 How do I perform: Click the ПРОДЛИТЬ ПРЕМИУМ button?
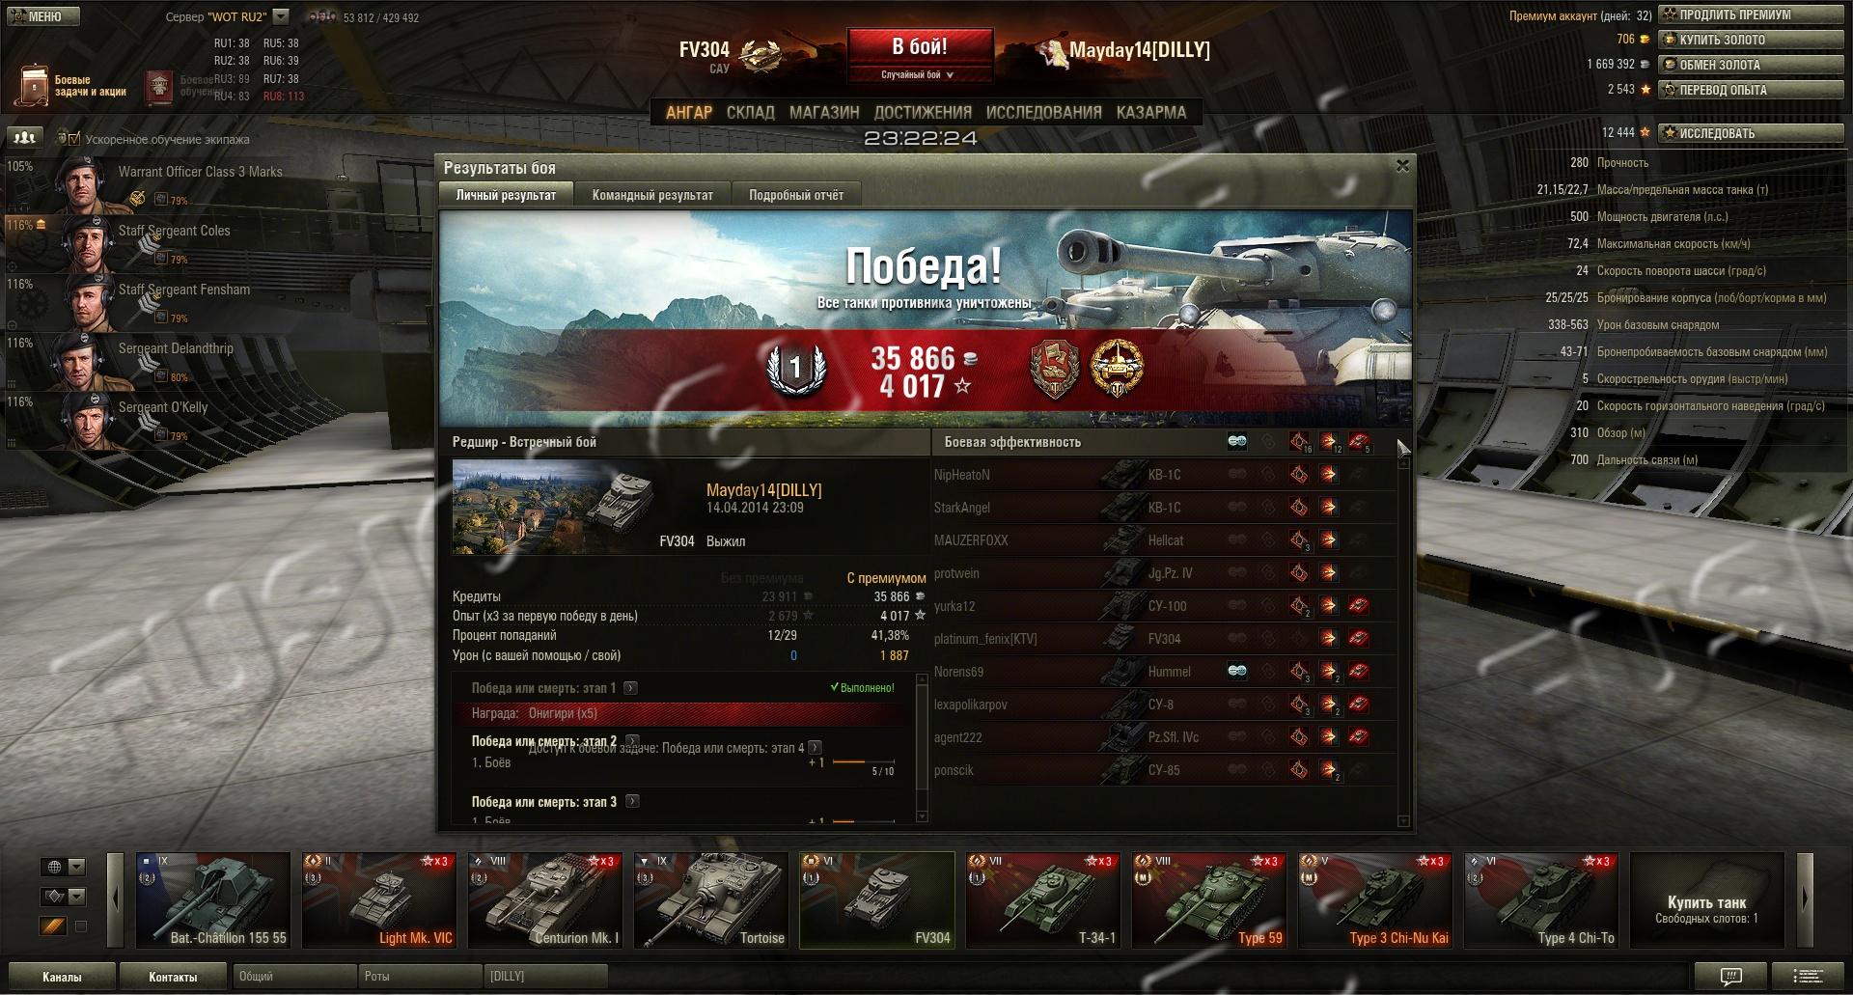coord(1751,14)
